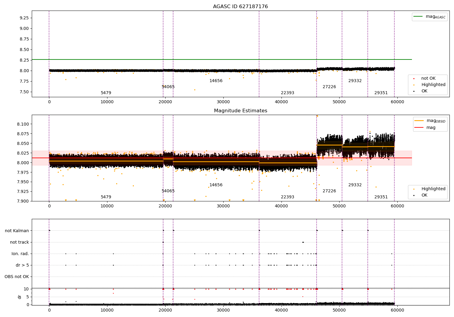Image resolution: width=454 pixels, height=317 pixels.
Task: Click the green line sample in mag AGASC legend
Action: click(418, 17)
